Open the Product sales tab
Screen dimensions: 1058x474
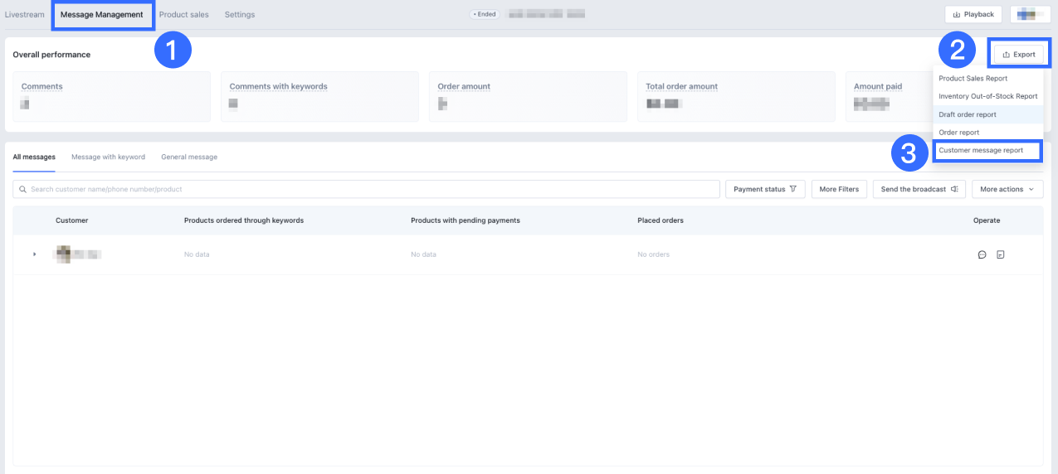coord(183,15)
